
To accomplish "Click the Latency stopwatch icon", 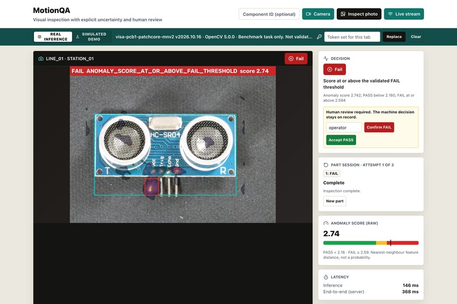I will tap(326, 277).
